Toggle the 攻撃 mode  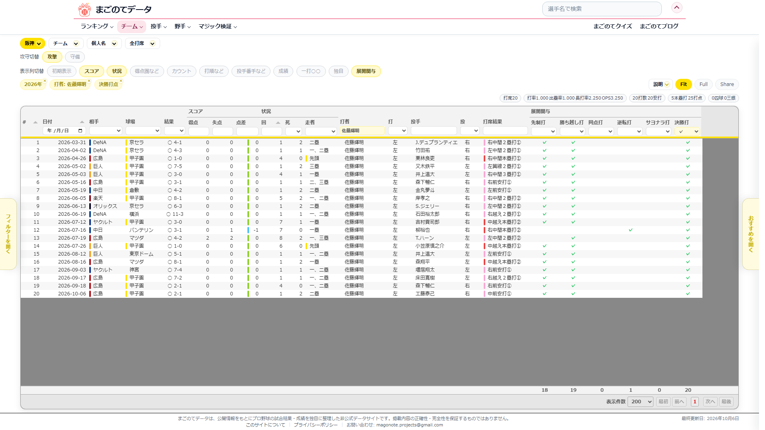click(x=52, y=57)
